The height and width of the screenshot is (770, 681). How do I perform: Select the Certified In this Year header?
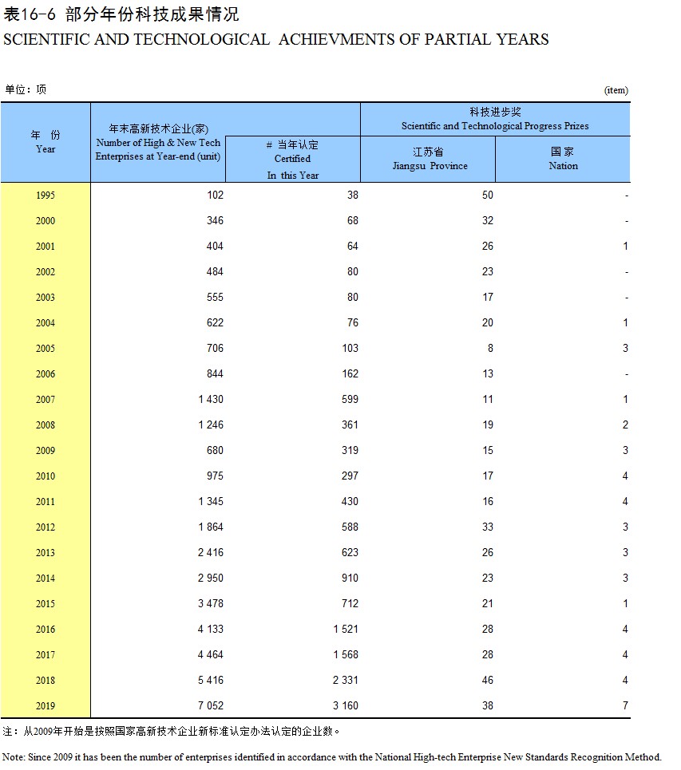click(x=293, y=160)
